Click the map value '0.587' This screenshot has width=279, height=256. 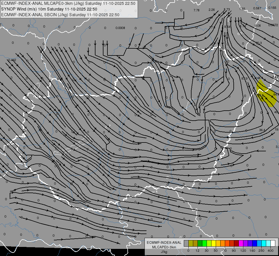(x=257, y=8)
